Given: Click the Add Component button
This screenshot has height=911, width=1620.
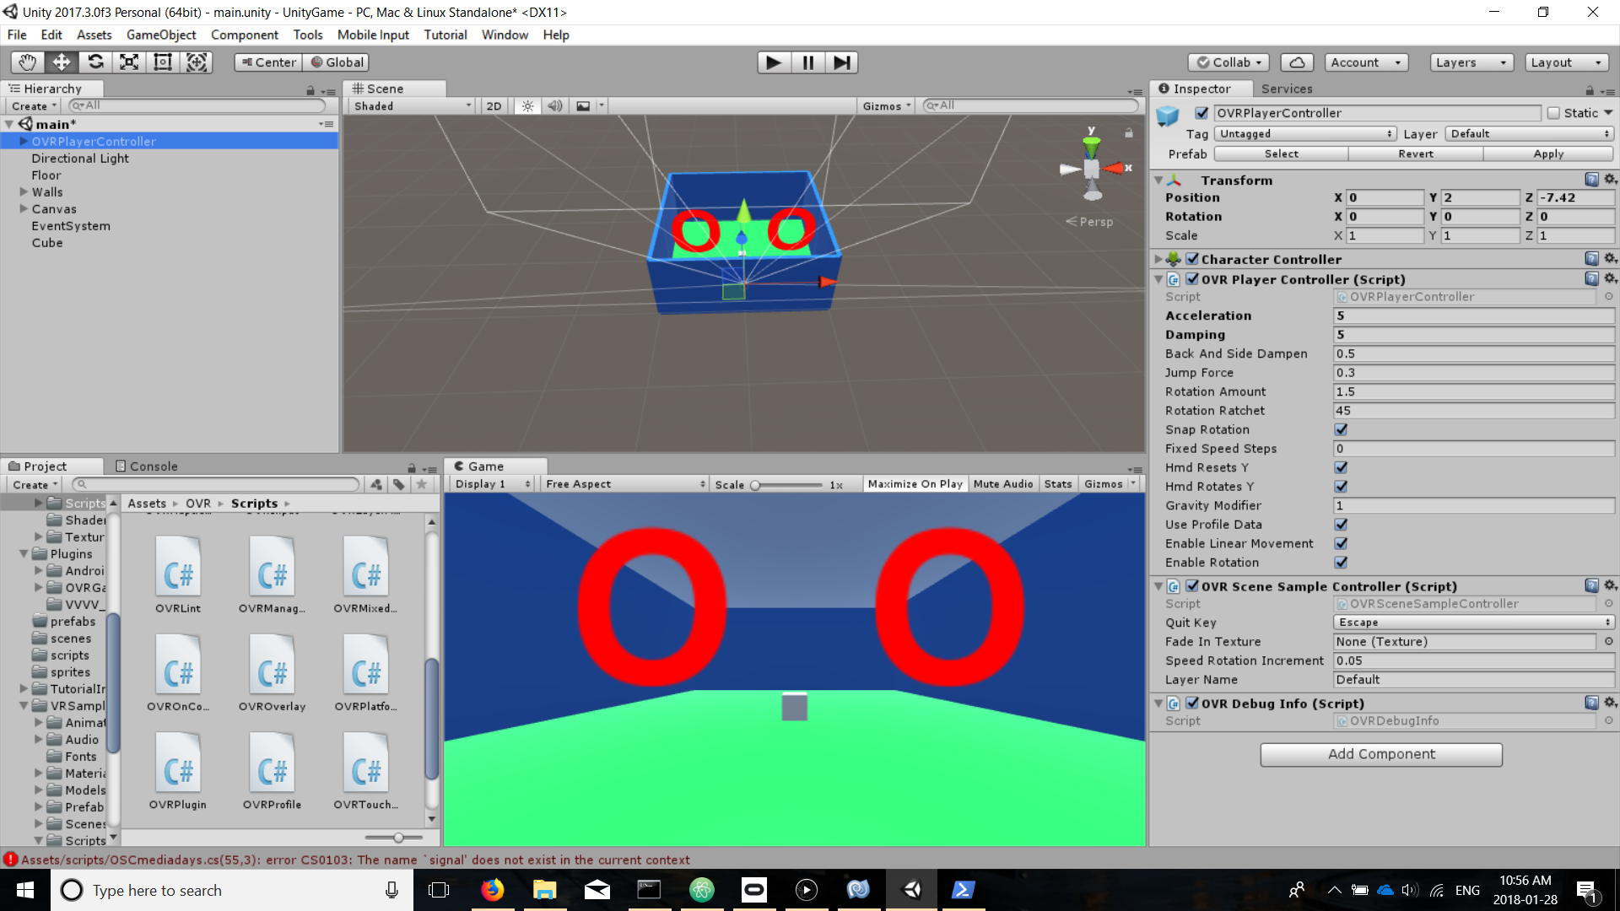Looking at the screenshot, I should (x=1381, y=754).
